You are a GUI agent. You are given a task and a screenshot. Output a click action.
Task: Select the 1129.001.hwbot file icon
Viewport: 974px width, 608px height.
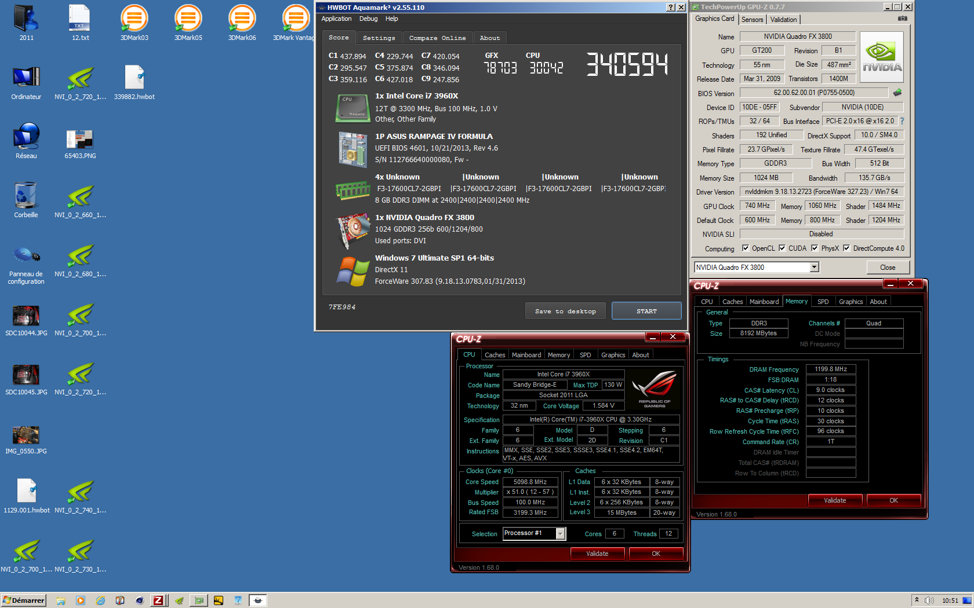[x=26, y=496]
